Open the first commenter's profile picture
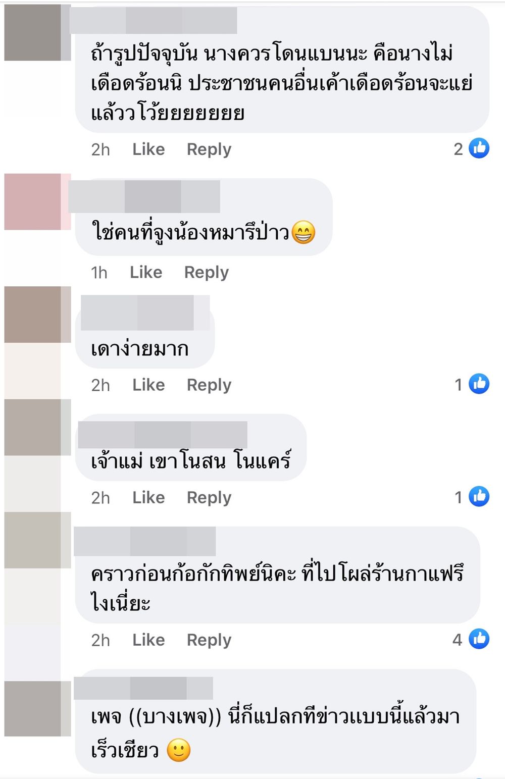This screenshot has width=505, height=779. pyautogui.click(x=37, y=32)
